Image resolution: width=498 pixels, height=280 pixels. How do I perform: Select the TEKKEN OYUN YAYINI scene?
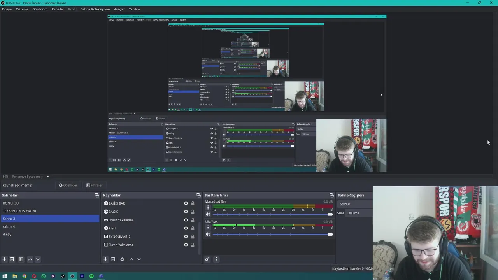50,211
